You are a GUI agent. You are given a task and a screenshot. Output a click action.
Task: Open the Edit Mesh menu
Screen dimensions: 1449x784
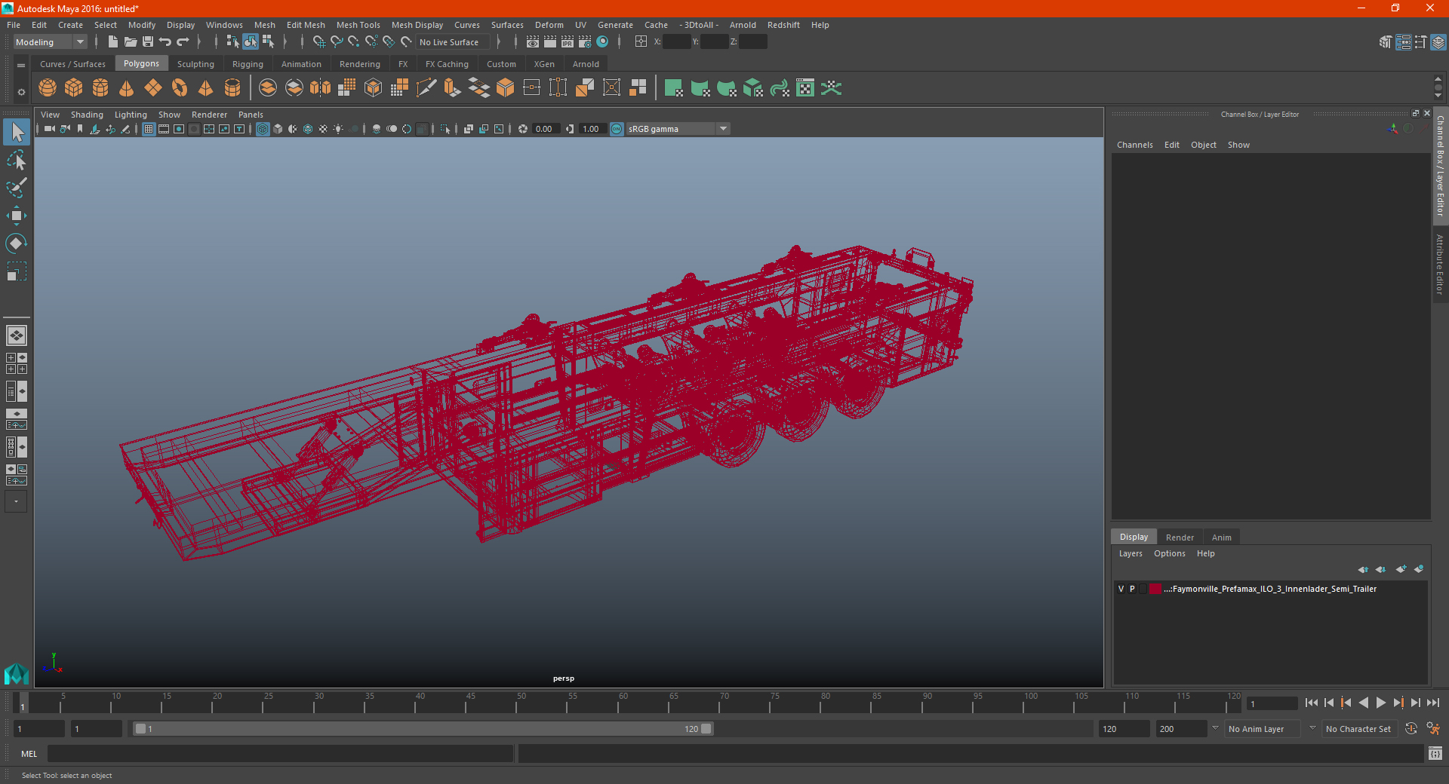click(306, 25)
